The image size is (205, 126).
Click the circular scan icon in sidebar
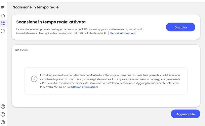click(x=3, y=31)
